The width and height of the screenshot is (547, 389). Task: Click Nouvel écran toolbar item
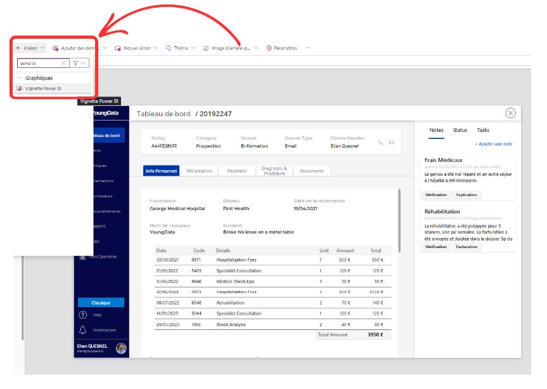pos(133,48)
